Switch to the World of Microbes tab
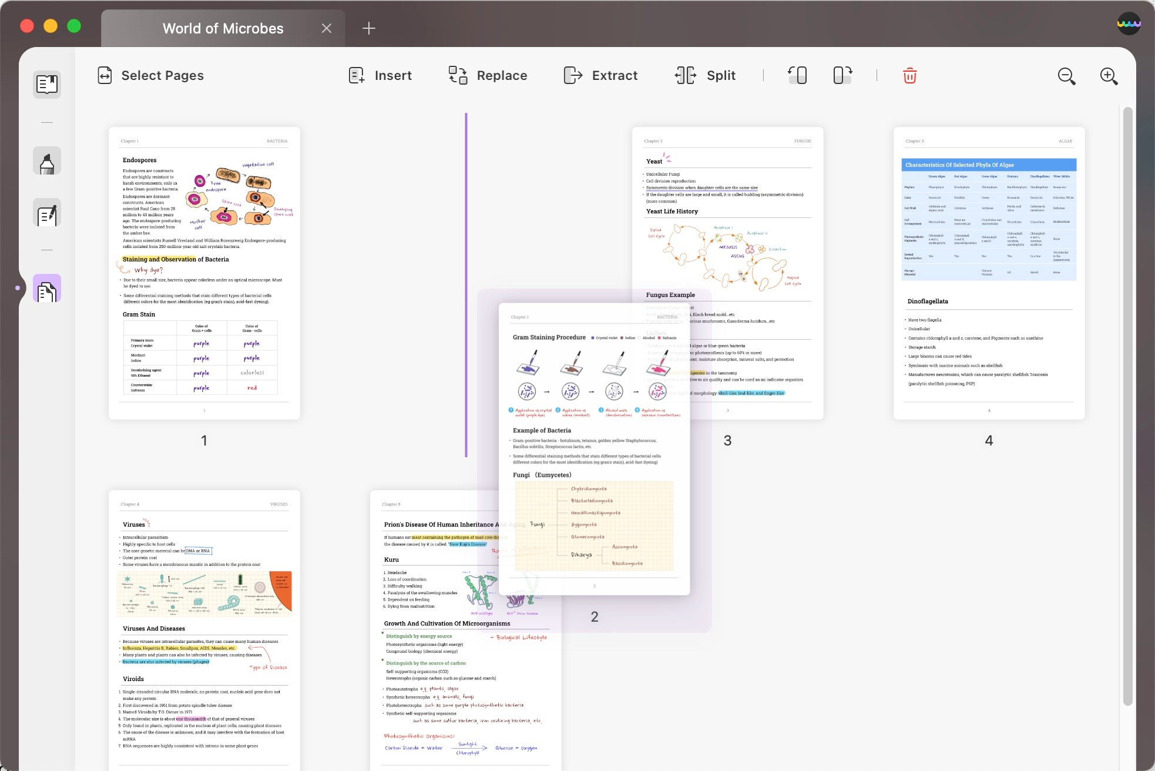Screen dimensions: 1155x771 click(223, 28)
